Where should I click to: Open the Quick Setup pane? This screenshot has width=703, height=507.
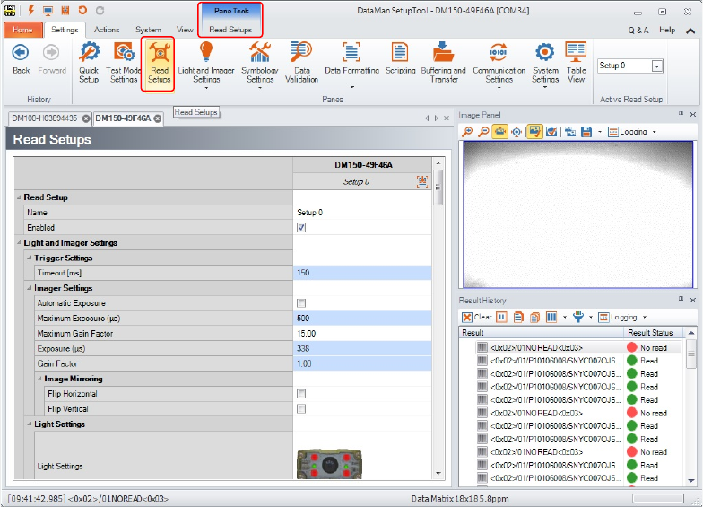89,63
